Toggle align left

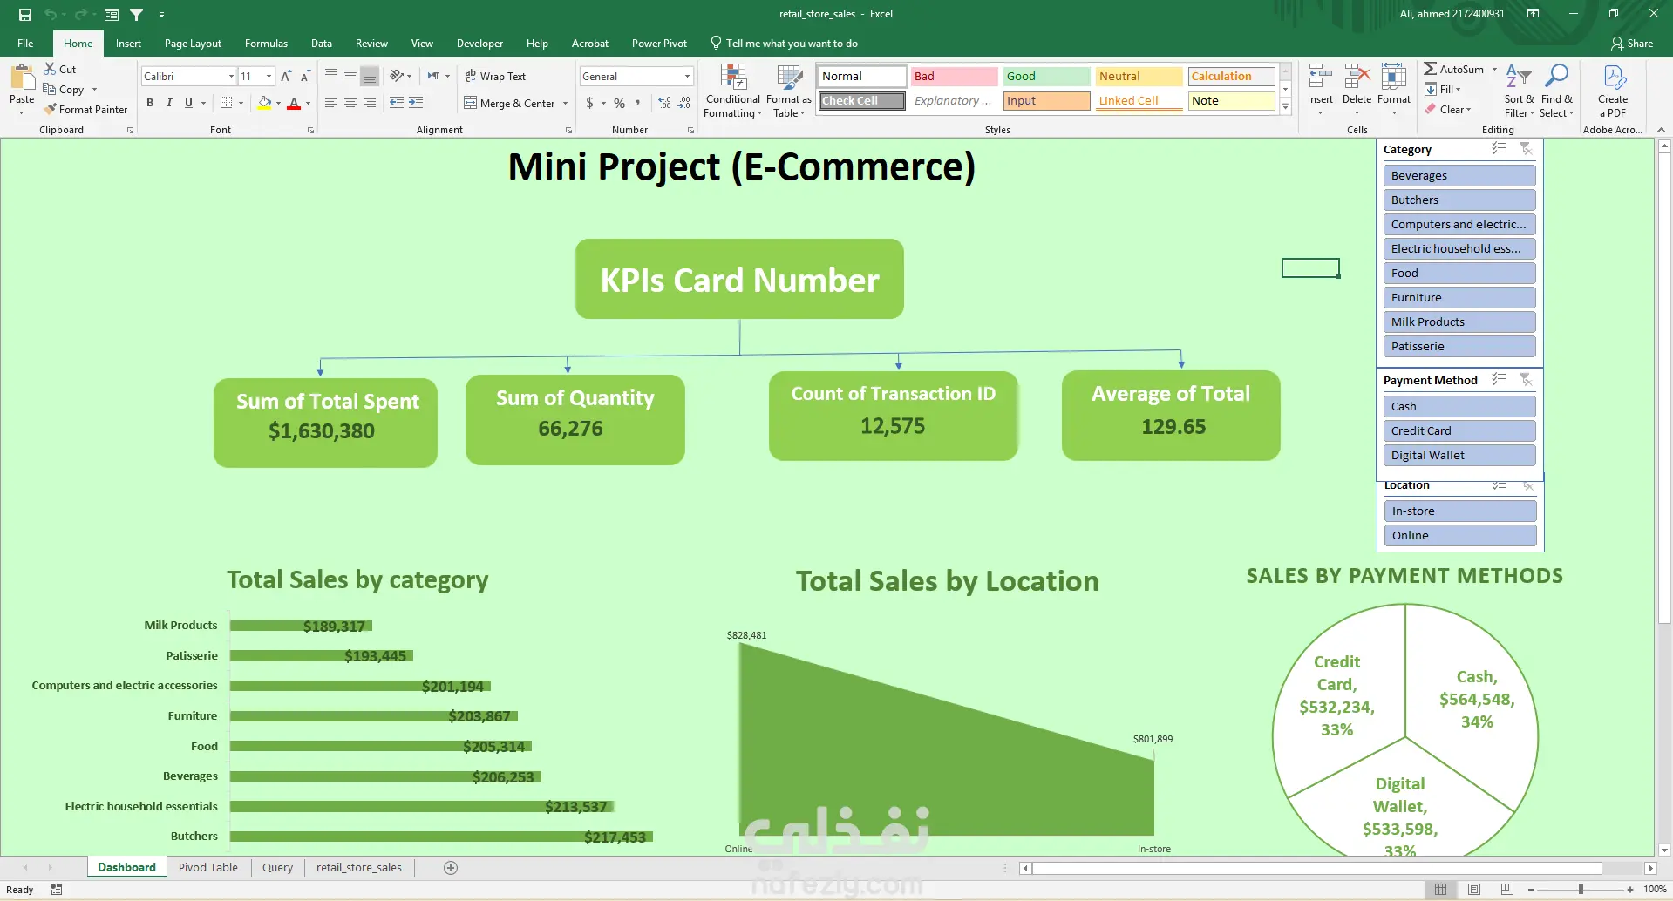[331, 103]
